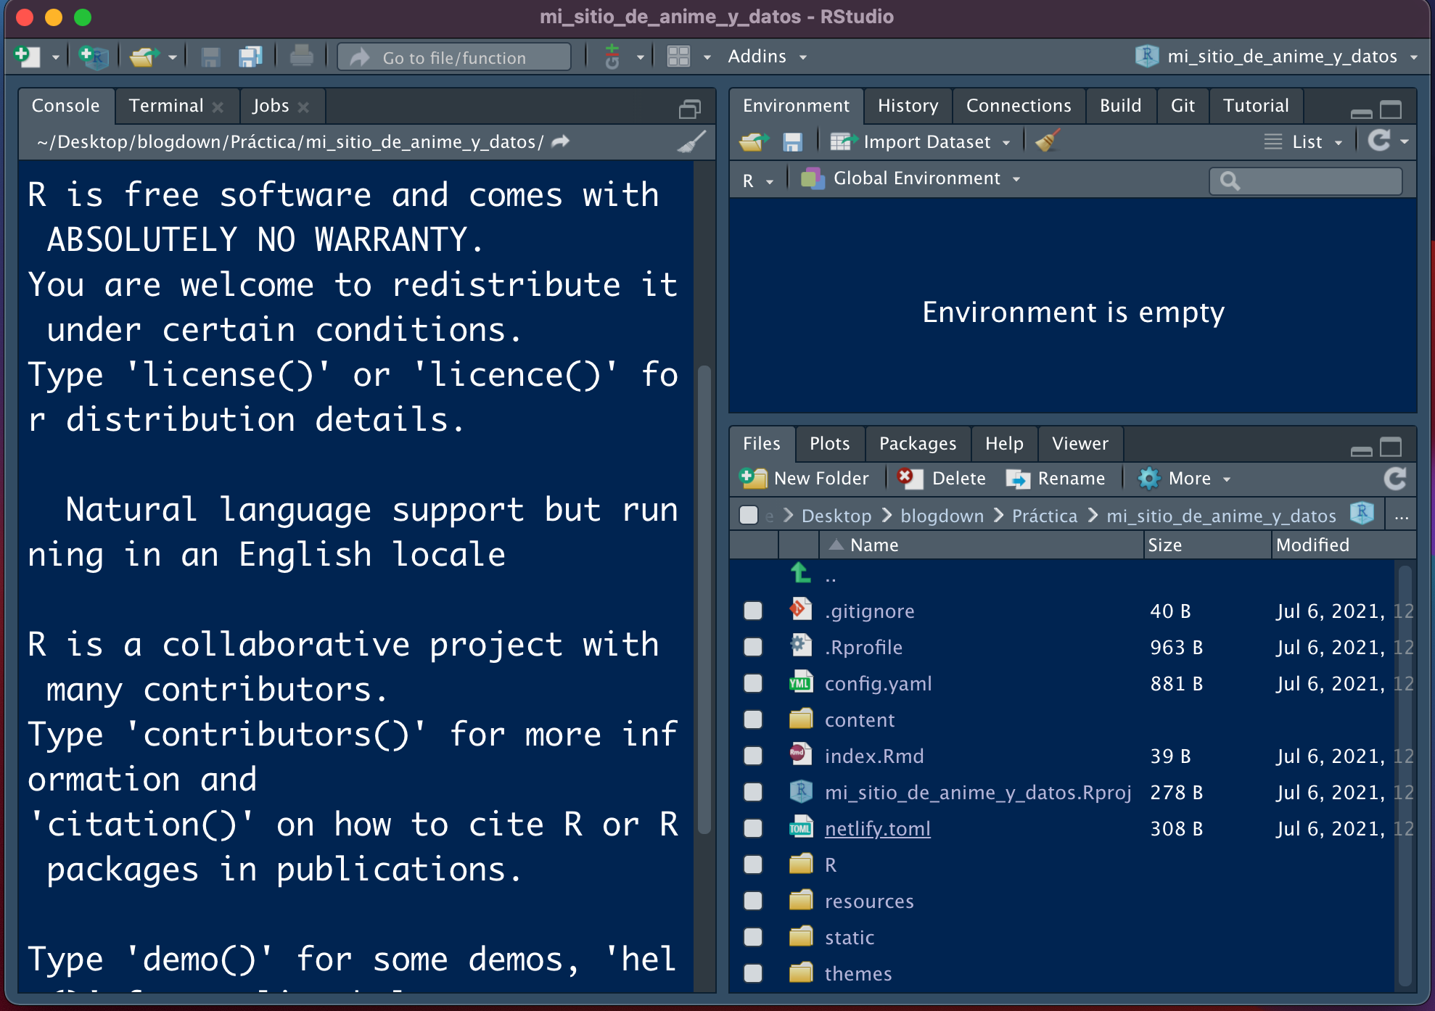Viewport: 1435px width, 1011px height.
Task: Check the box next to config.yaml
Action: click(753, 683)
